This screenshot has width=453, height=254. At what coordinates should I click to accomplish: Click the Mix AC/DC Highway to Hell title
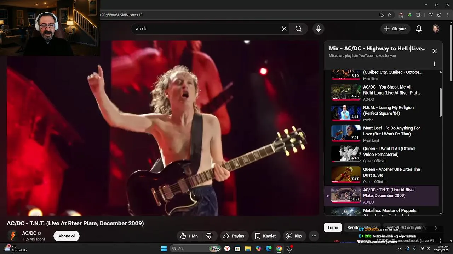point(377,49)
